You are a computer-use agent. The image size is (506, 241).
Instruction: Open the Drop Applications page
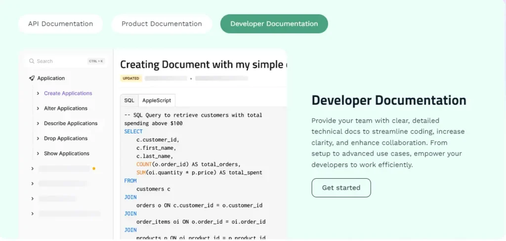pos(66,138)
